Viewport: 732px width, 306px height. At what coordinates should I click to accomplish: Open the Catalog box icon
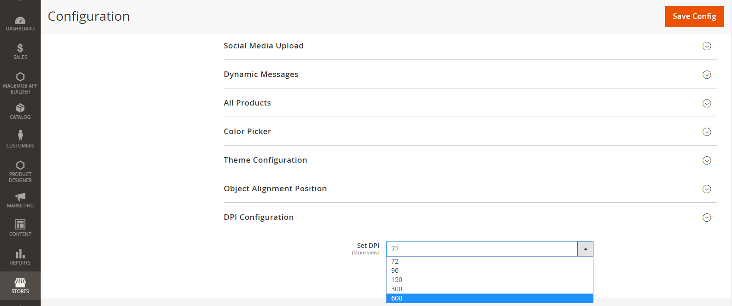pyautogui.click(x=20, y=108)
